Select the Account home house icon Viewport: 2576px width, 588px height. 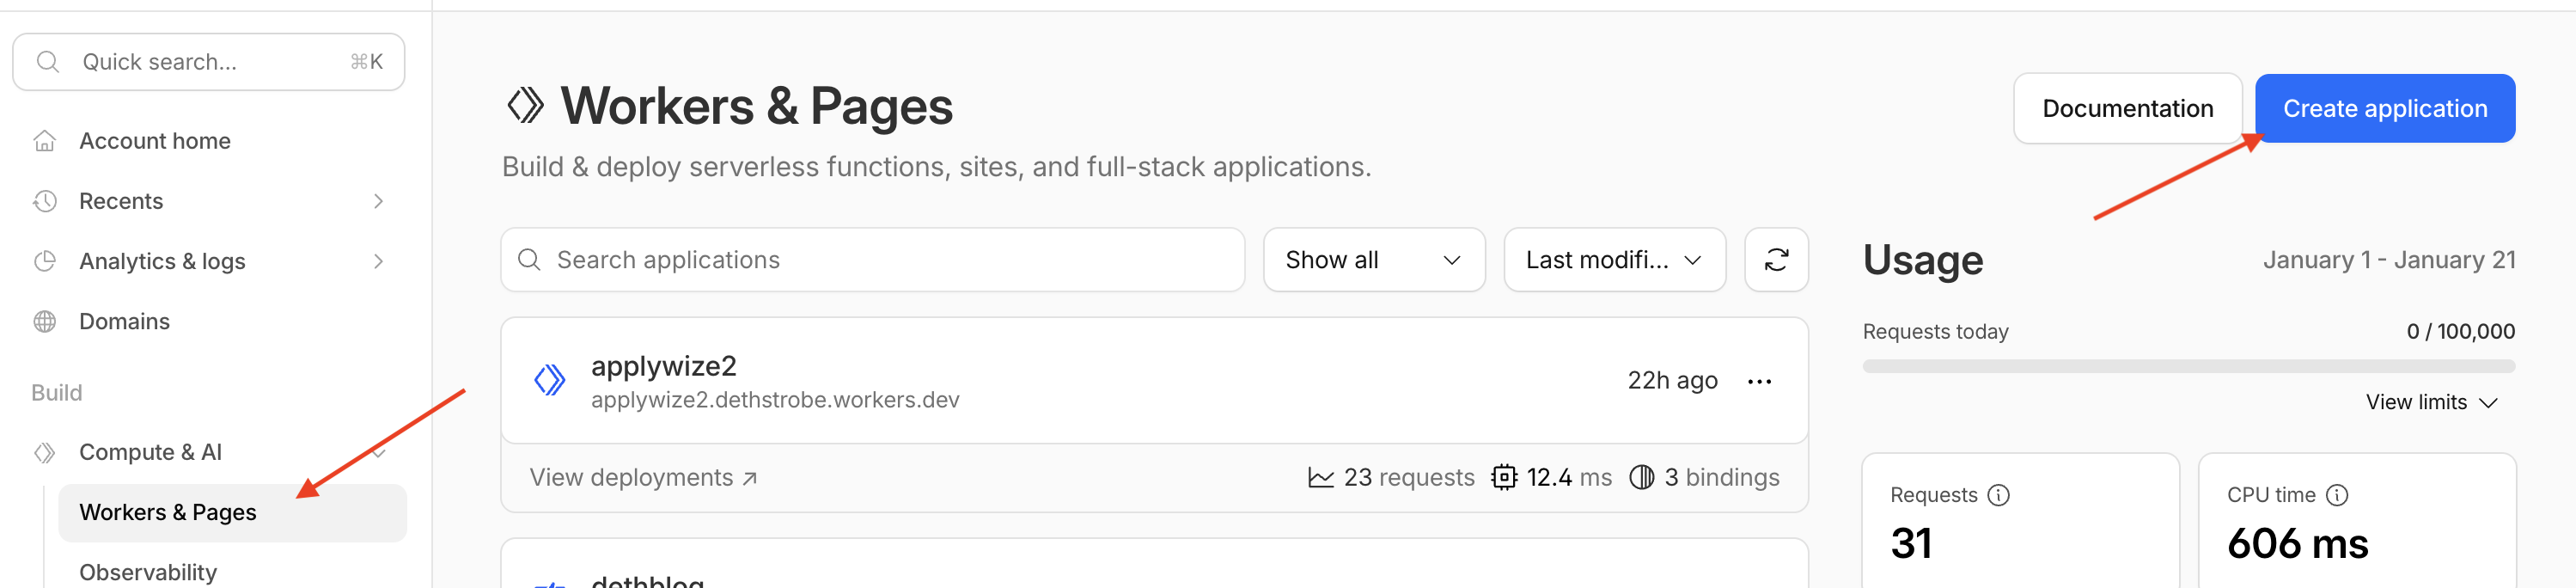click(44, 140)
